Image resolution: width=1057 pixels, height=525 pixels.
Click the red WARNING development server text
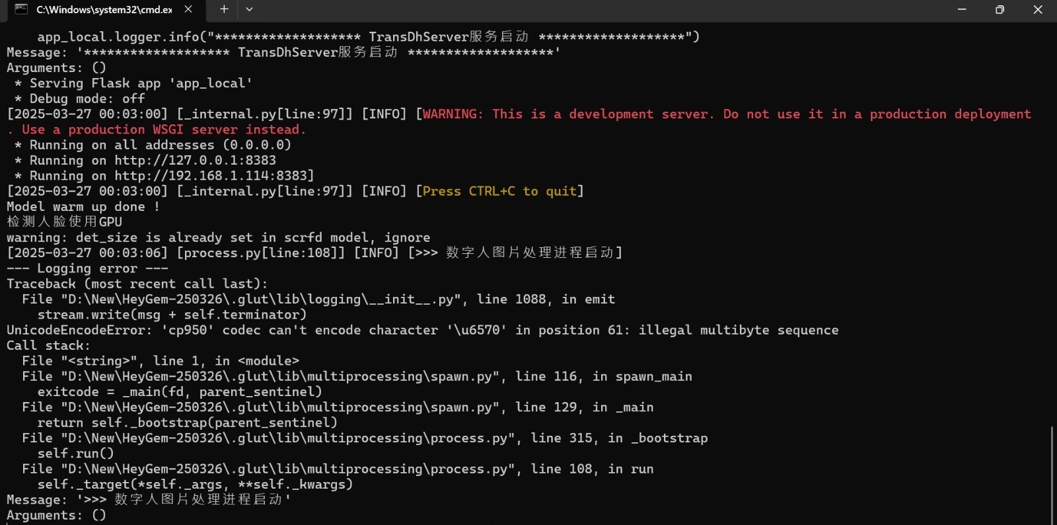coord(727,114)
